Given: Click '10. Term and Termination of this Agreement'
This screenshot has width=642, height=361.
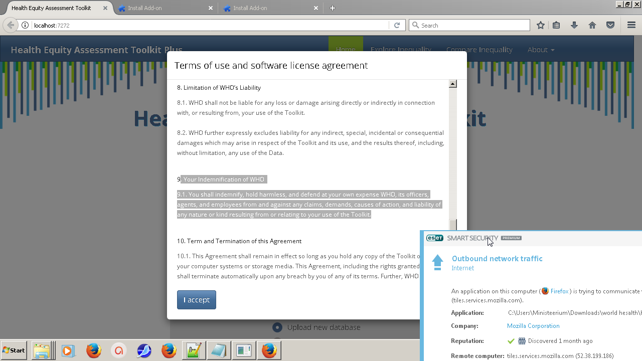Looking at the screenshot, I should [x=239, y=241].
